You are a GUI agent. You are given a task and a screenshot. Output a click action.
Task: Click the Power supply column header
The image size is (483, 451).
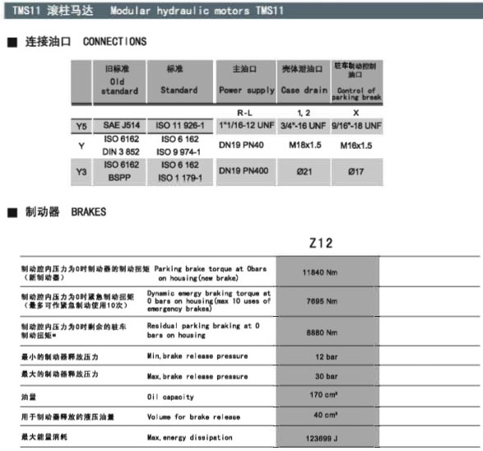click(246, 81)
